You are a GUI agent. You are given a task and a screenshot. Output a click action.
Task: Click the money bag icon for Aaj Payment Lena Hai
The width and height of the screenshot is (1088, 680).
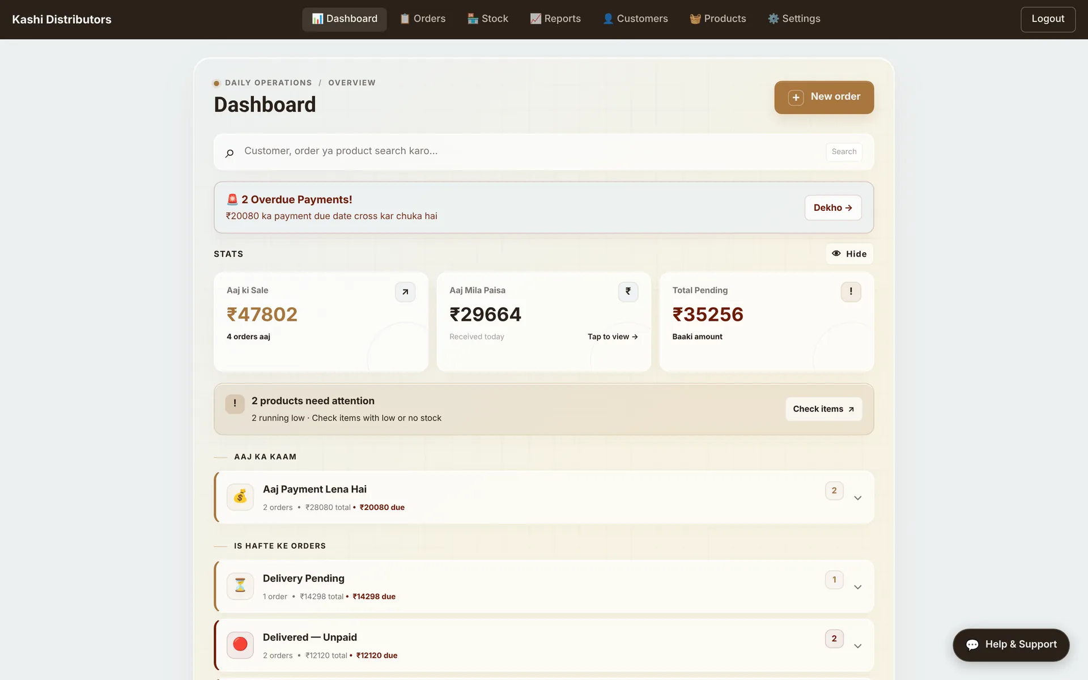tap(240, 497)
